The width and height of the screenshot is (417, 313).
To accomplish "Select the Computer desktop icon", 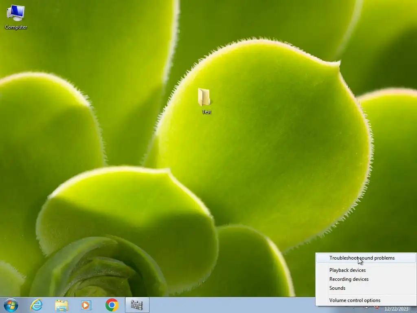I will pyautogui.click(x=16, y=16).
